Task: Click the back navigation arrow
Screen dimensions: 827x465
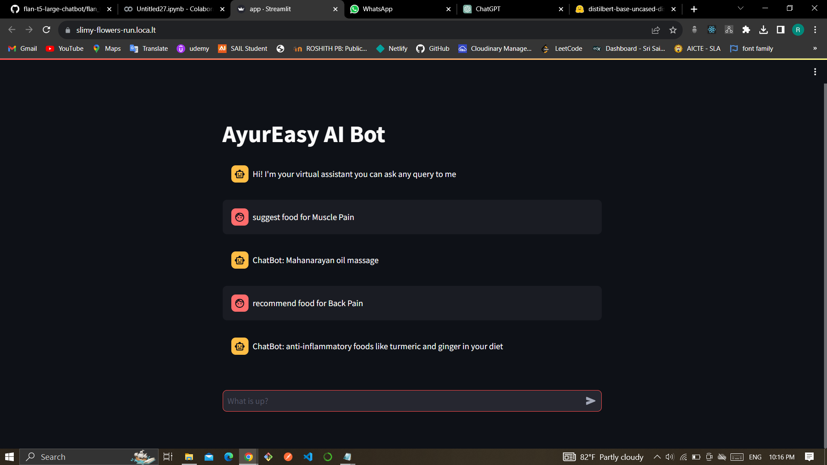Action: [x=11, y=30]
